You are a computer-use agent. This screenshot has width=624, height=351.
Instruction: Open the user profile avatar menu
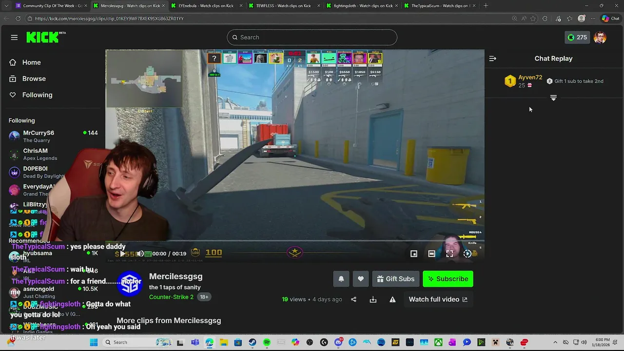[x=600, y=38]
